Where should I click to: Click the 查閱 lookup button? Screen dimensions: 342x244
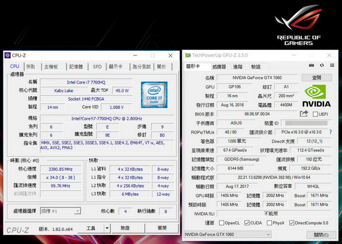(x=317, y=77)
